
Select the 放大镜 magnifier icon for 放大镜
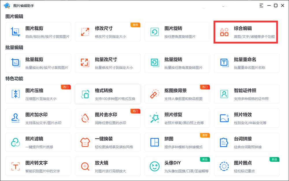(85, 166)
